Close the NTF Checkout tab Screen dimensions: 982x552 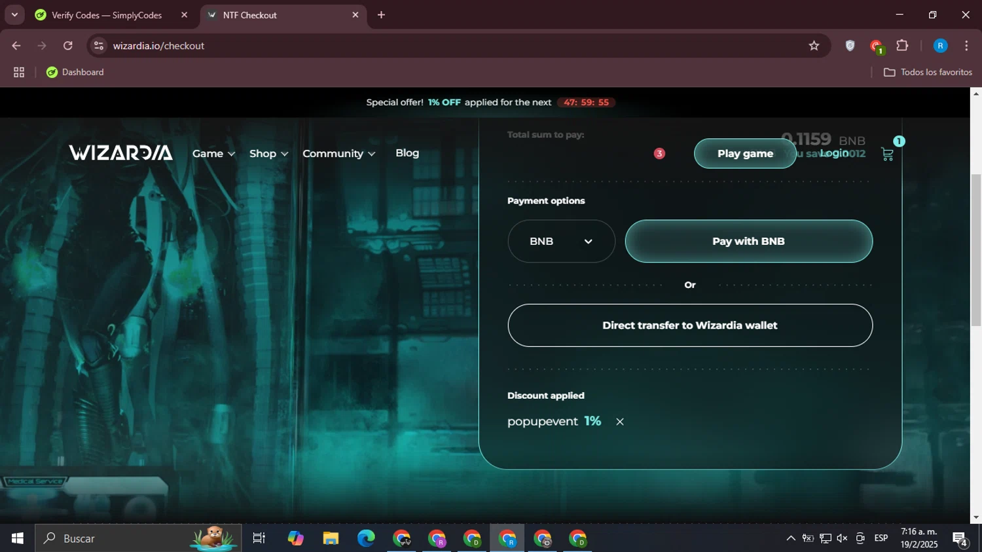click(x=355, y=15)
